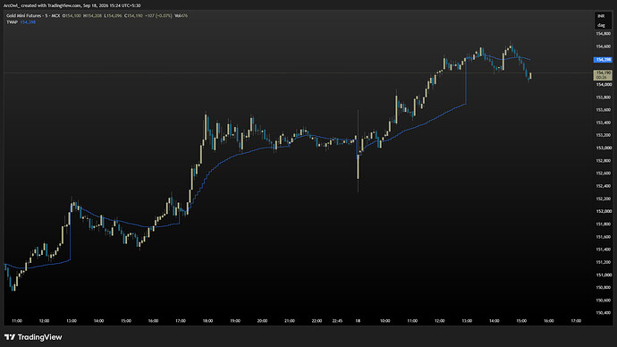The height and width of the screenshot is (347, 617).
Task: Click the 150,400 label on the price axis
Action: [604, 313]
